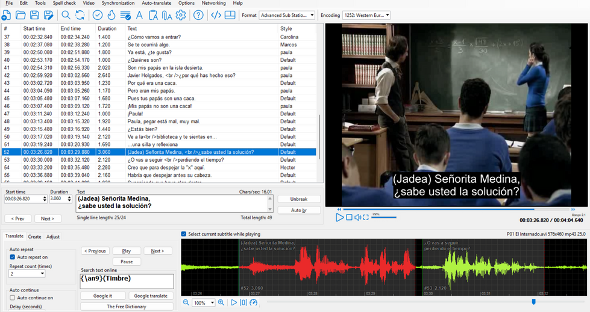This screenshot has height=312, width=590.
Task: Toggle source view code icon
Action: pos(216,16)
